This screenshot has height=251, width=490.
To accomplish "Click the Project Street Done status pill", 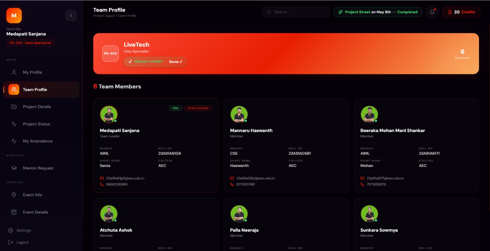I will click(155, 61).
